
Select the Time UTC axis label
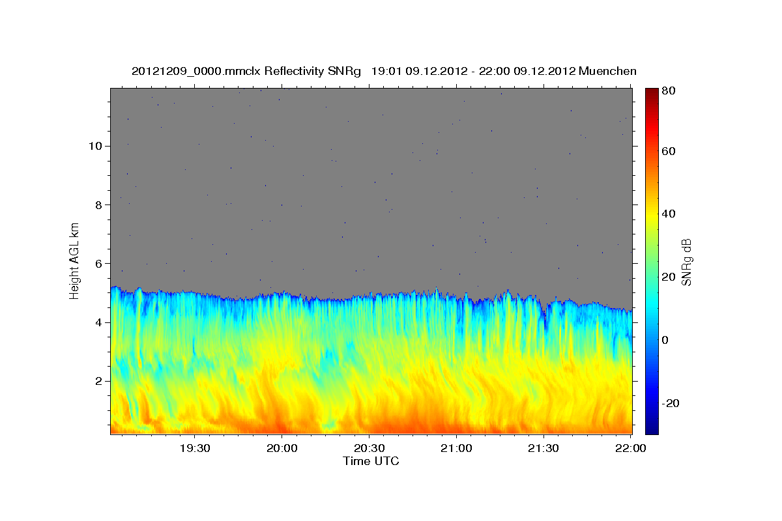coord(371,461)
